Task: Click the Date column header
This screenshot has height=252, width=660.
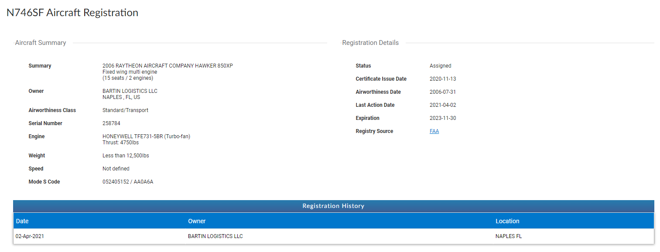Action: tap(22, 221)
